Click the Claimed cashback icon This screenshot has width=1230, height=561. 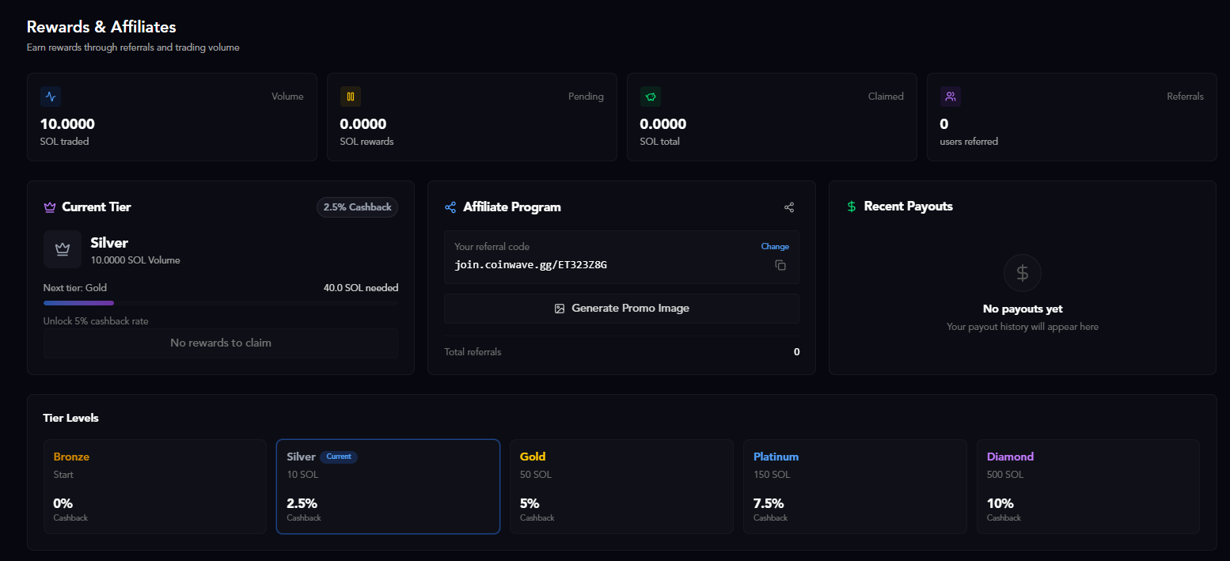650,96
